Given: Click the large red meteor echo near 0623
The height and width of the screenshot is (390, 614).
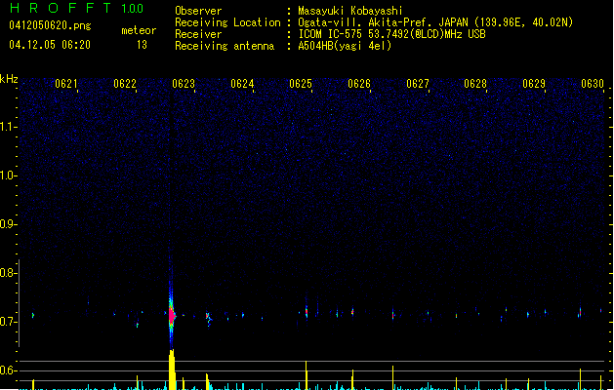Looking at the screenshot, I should 172,315.
